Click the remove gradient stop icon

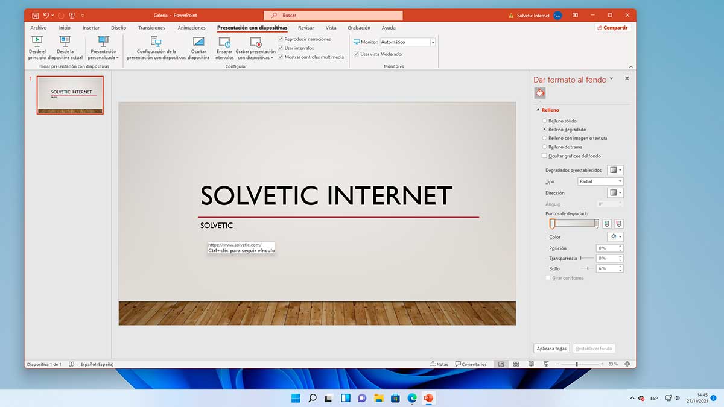pyautogui.click(x=618, y=224)
